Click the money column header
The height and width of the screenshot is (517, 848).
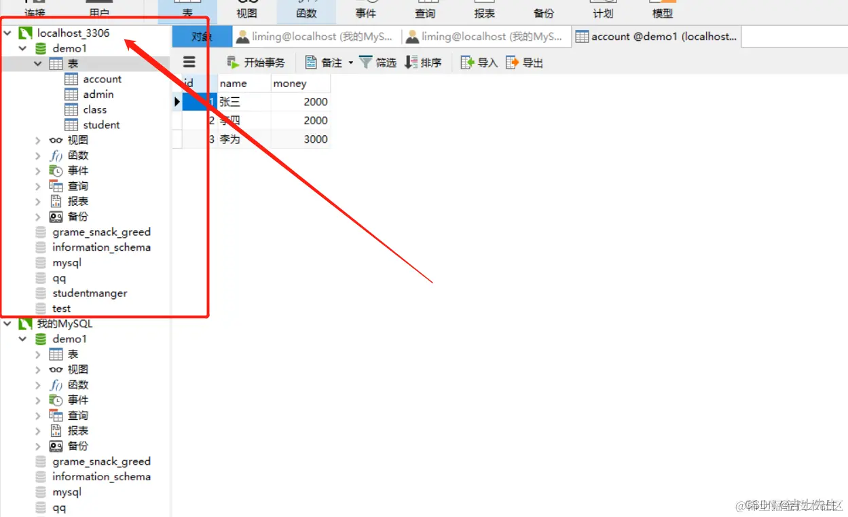tap(301, 84)
